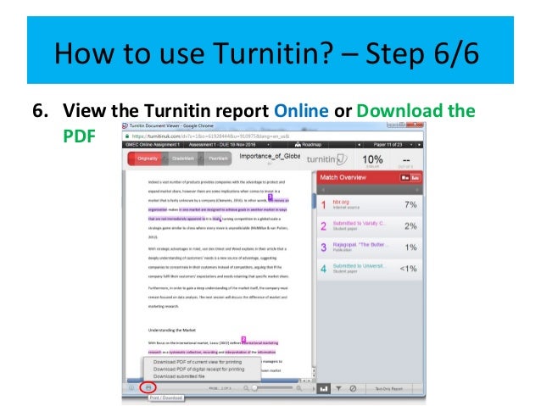Choose Download PDF of digital receipt for printing
Screen dimensions: 541x406
click(198, 369)
